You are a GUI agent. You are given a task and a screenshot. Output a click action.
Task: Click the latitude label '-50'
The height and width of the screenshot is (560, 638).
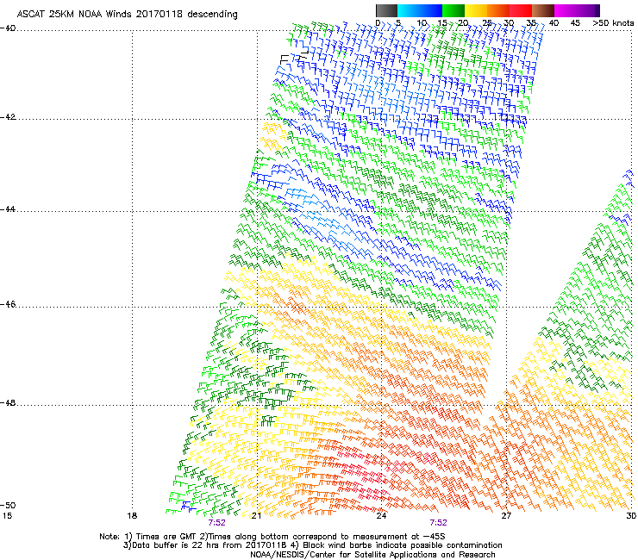(8, 505)
